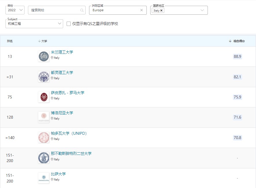This screenshot has width=256, height=188.
Task: Click the score 82.1
Action: point(237,77)
